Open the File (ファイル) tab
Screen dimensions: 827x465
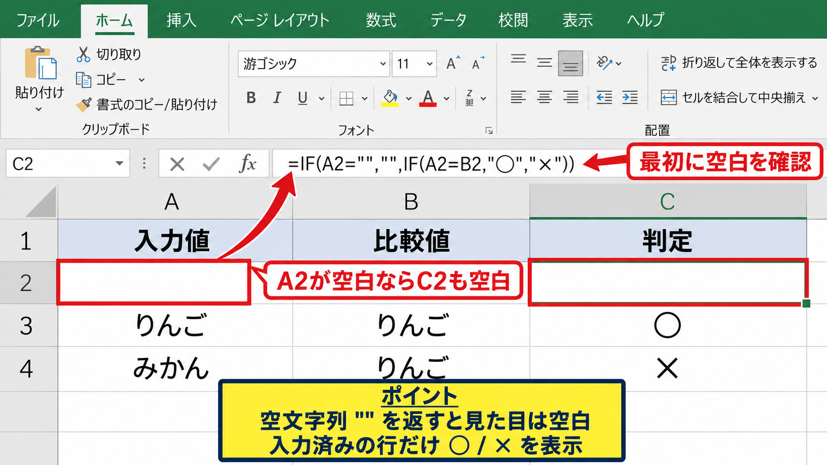[38, 20]
